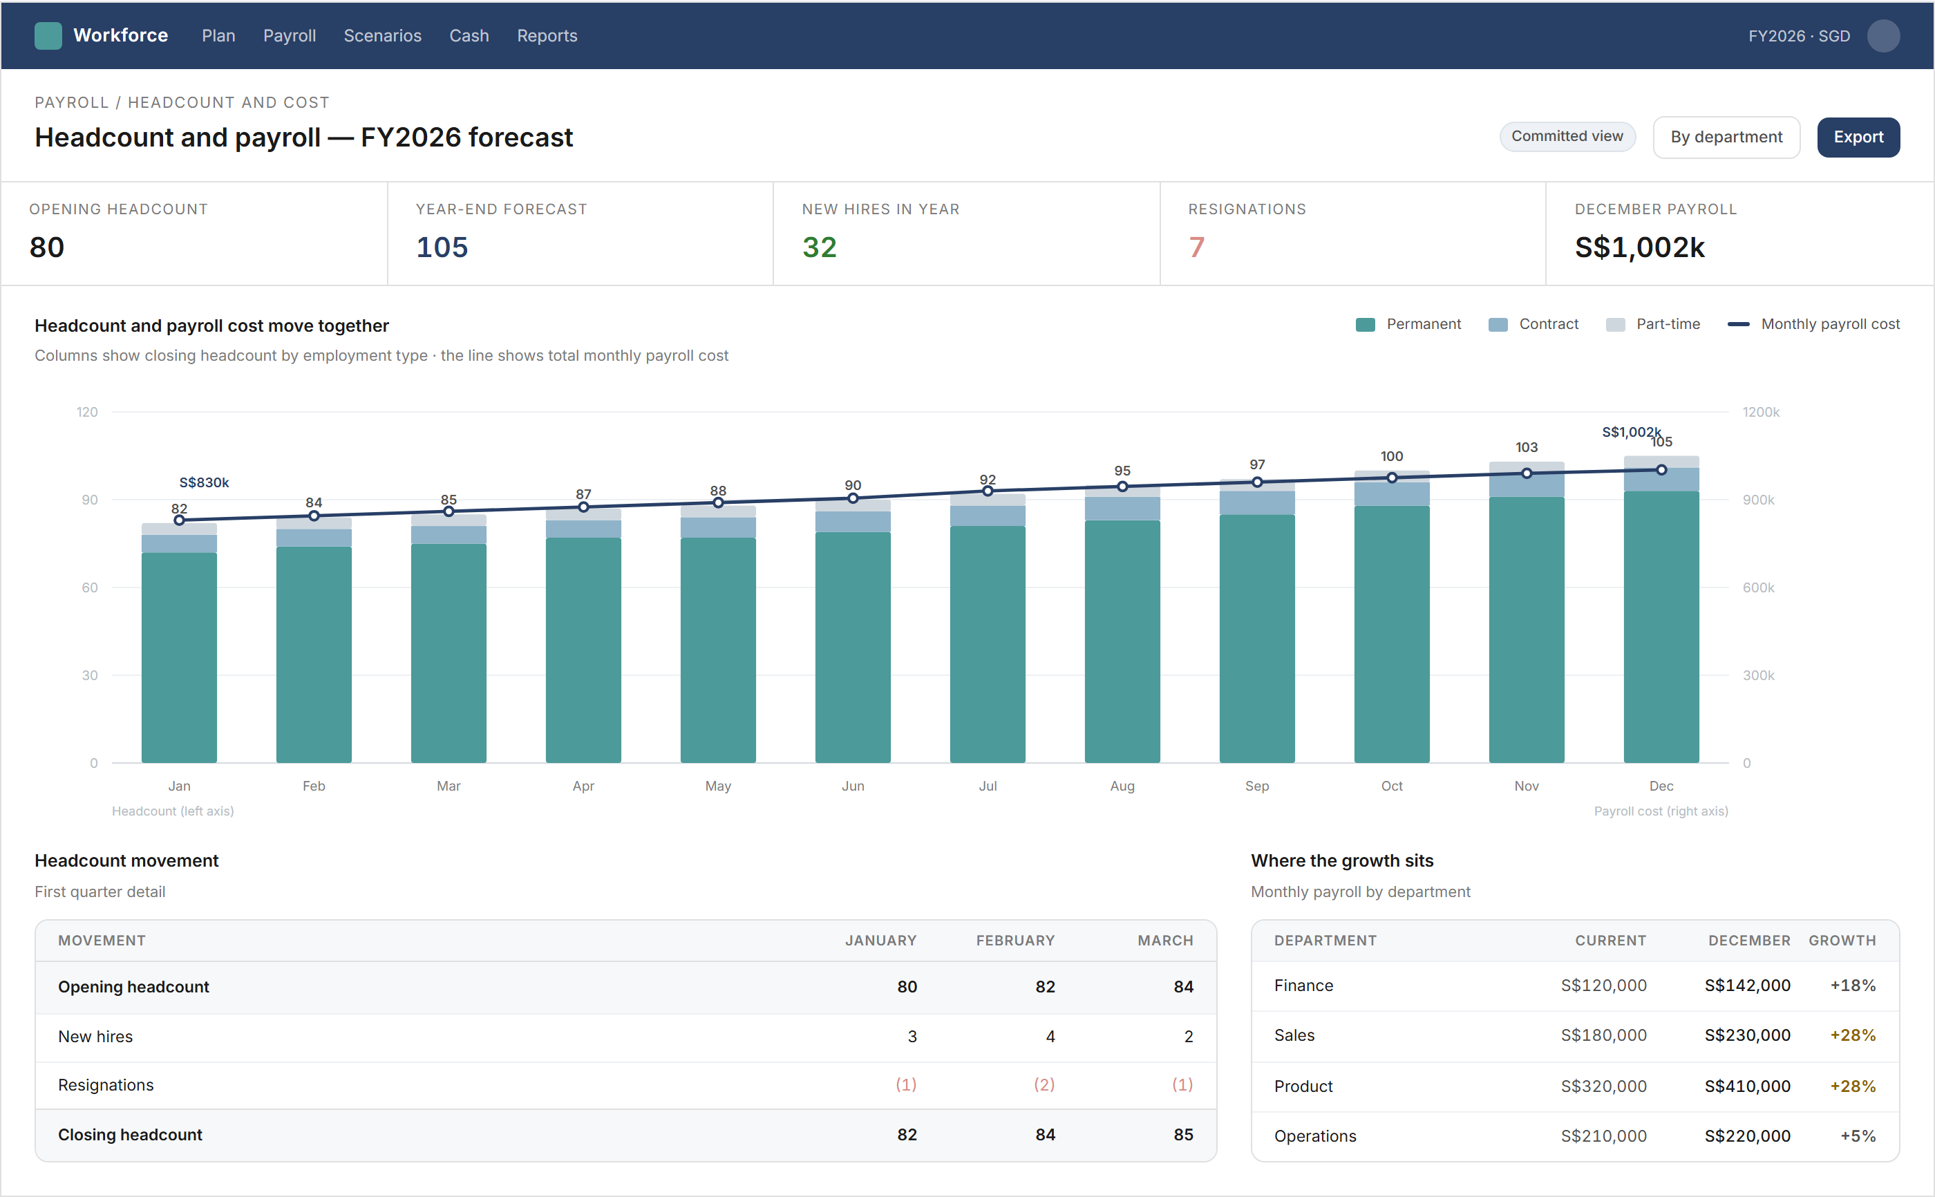Click the GROWTH column header
The height and width of the screenshot is (1197, 1935).
point(1842,941)
